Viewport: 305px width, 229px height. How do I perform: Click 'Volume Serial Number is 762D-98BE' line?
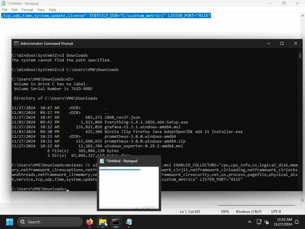[53, 89]
